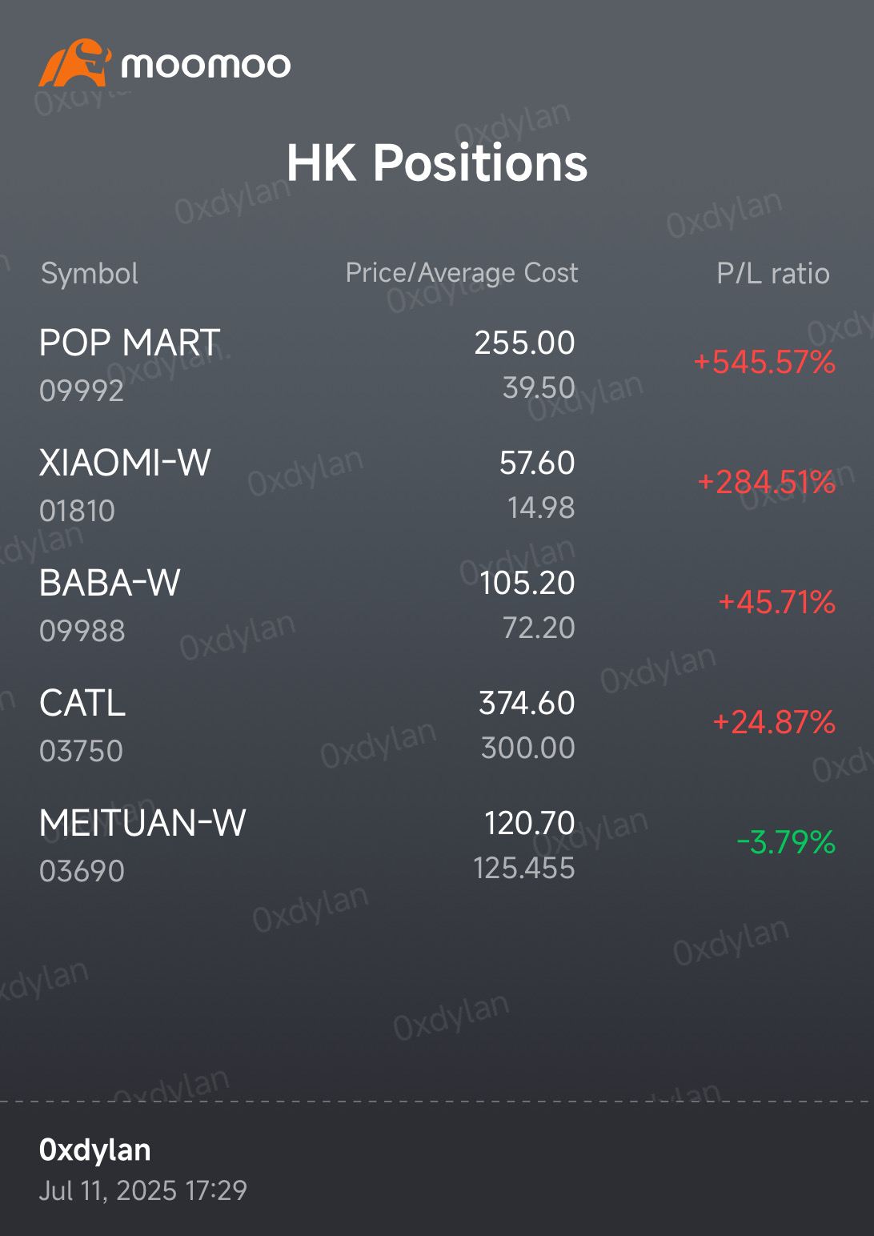
Task: Select the 09992 stock code
Action: coord(82,391)
